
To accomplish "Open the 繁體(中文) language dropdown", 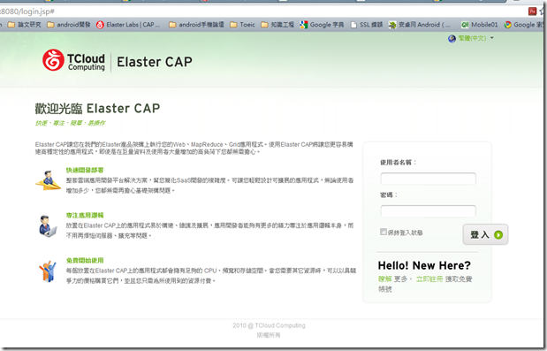I will point(475,38).
